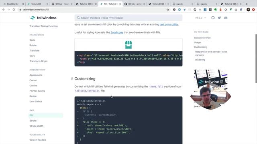Open the Stroke docs page
Screen dimensions: 257x144
pyautogui.click(x=33, y=121)
